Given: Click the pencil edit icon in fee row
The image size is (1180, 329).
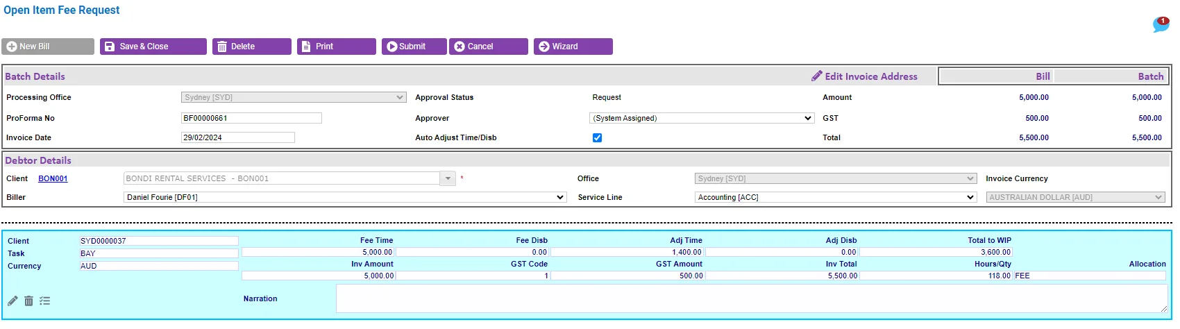Looking at the screenshot, I should 12,301.
